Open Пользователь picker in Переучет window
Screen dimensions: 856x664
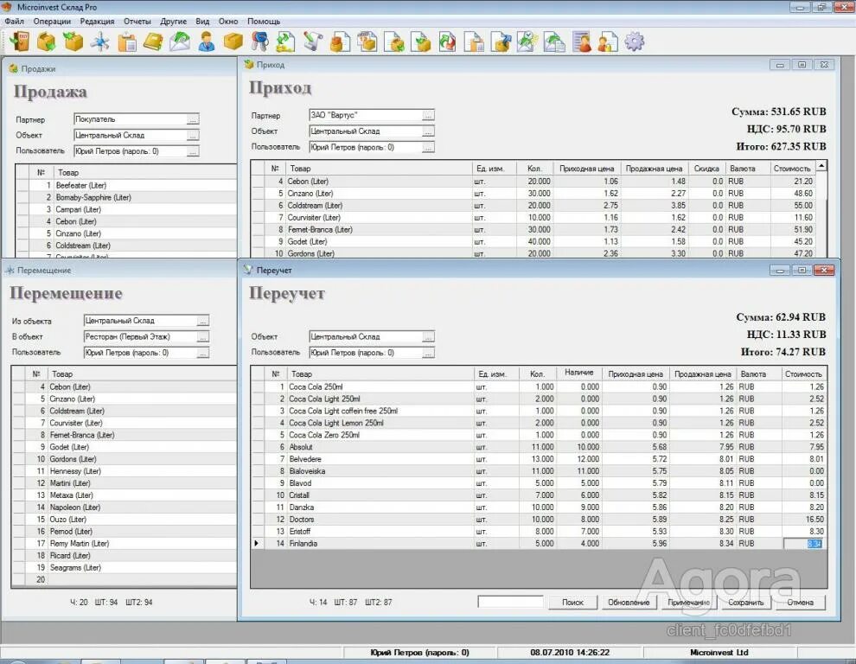tap(429, 353)
